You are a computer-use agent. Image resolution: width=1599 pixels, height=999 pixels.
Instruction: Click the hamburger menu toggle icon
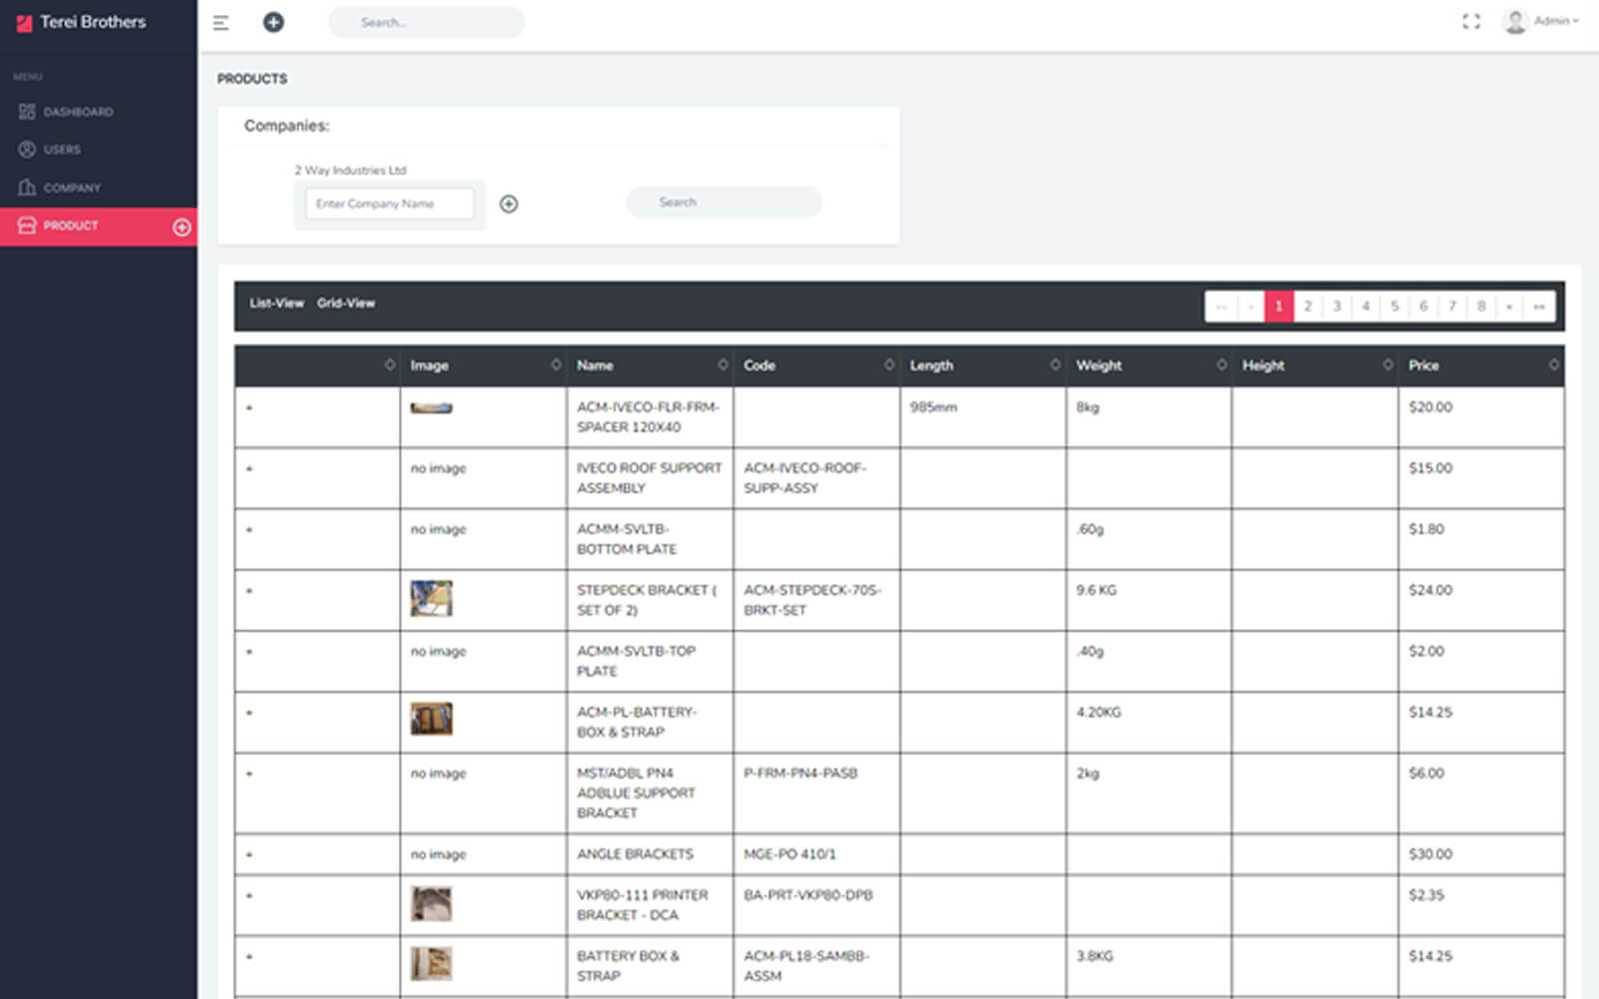[x=221, y=23]
